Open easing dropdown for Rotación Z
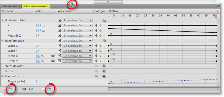This screenshot has width=224, height=97. 77,36
